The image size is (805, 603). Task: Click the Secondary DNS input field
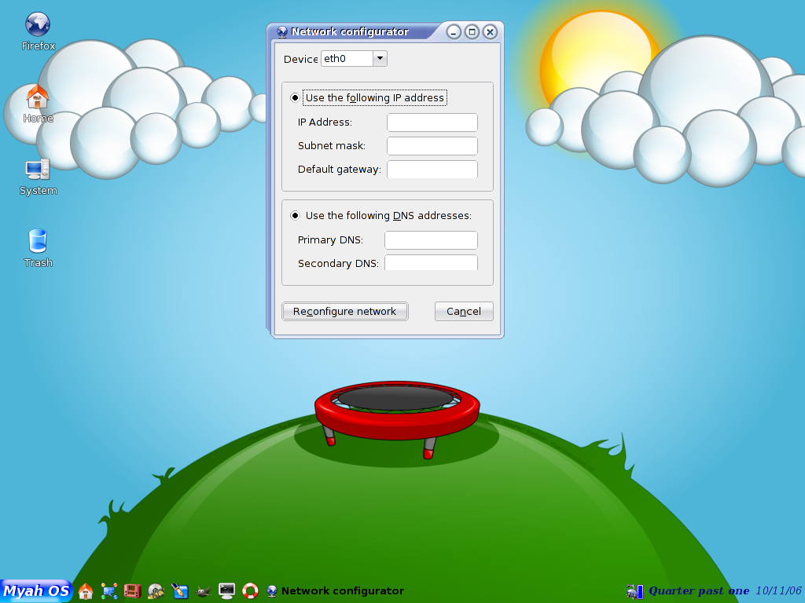pyautogui.click(x=432, y=262)
